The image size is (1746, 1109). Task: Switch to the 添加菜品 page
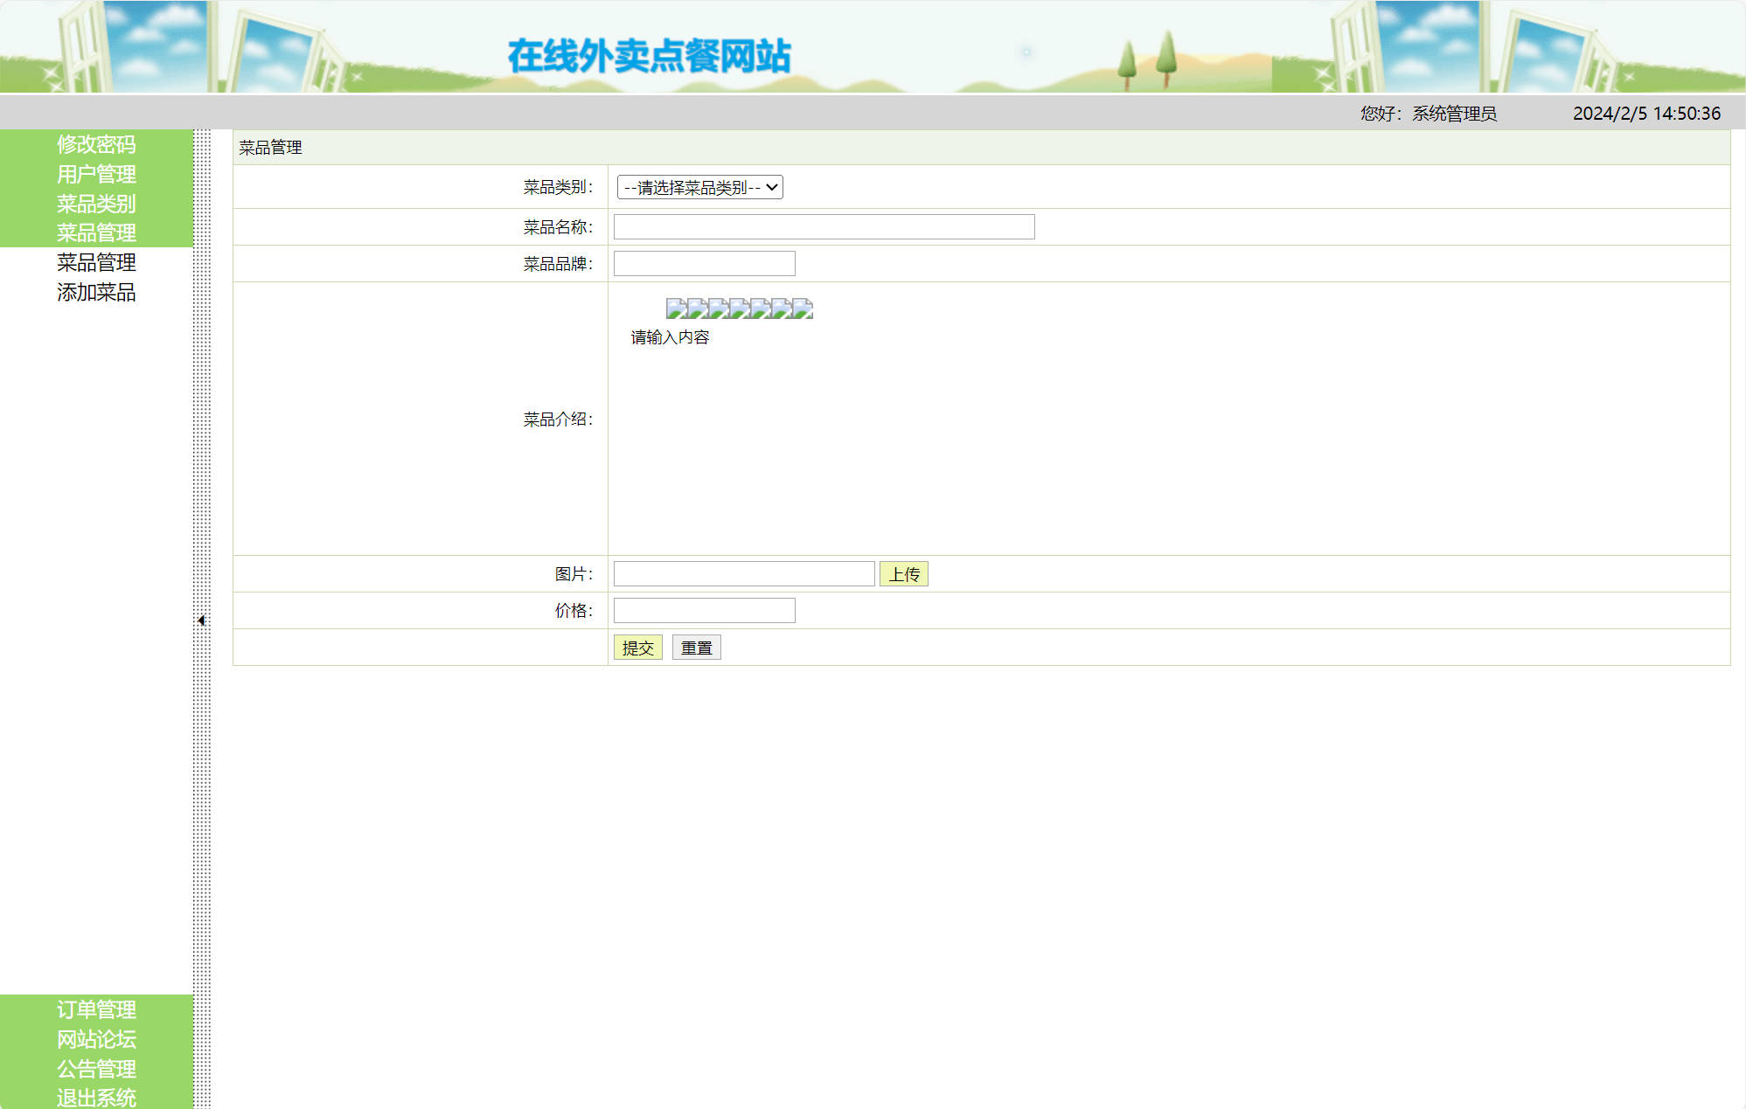[x=96, y=292]
